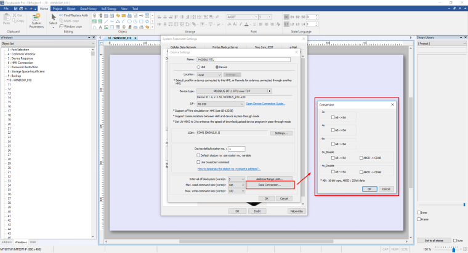468x253 pixels.
Task: Click the Cut scissors icon
Action: pyautogui.click(x=15, y=15)
